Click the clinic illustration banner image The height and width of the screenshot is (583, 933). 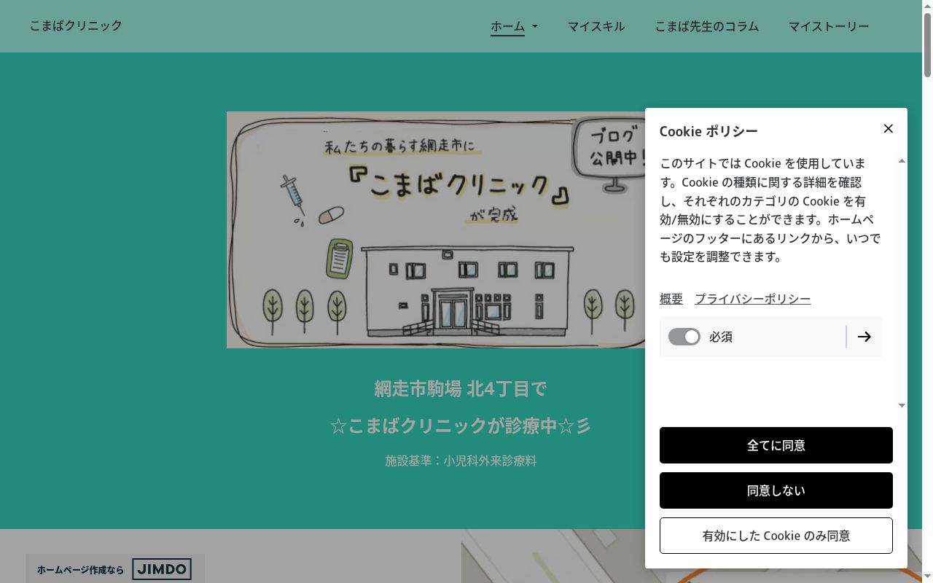pos(436,230)
